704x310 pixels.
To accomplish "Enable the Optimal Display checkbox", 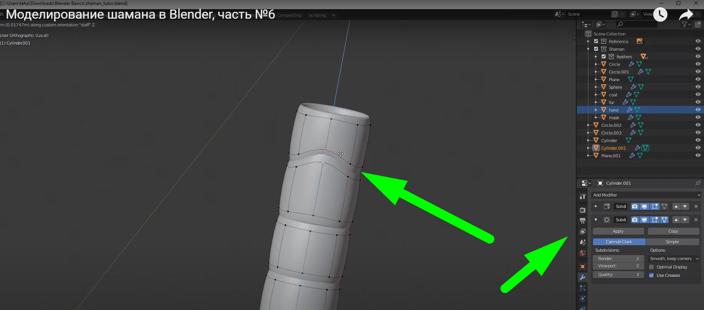I will pos(651,267).
